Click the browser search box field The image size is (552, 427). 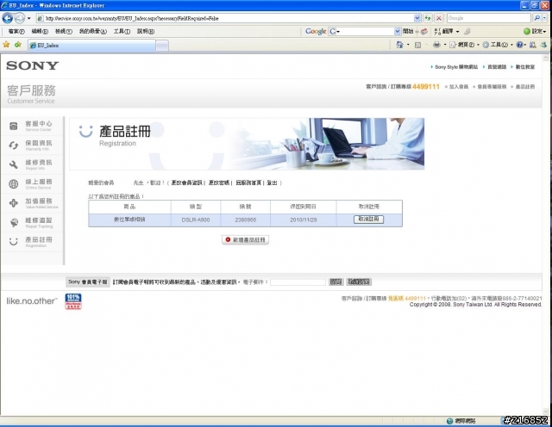(x=489, y=18)
